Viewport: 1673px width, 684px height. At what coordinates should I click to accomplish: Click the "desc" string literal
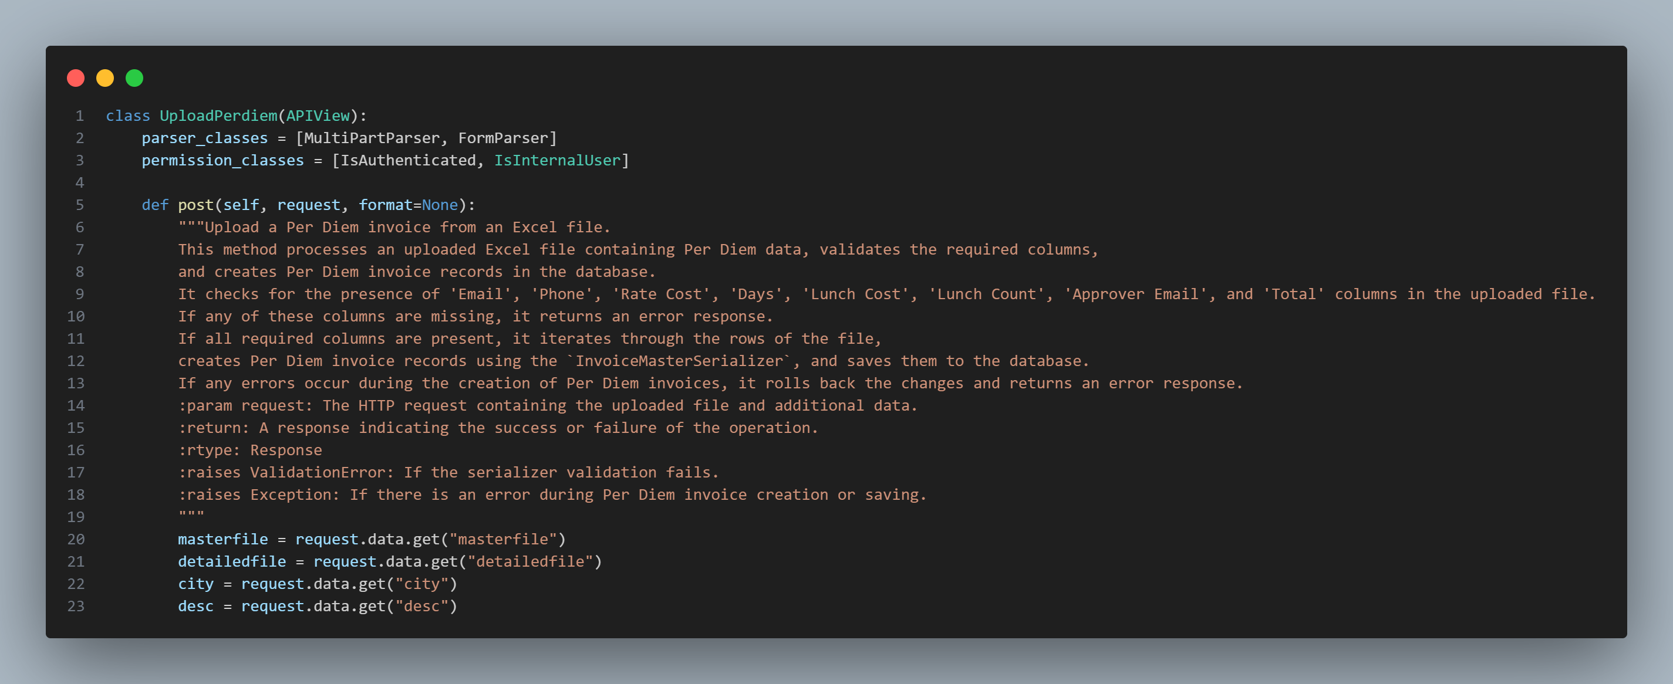tap(421, 606)
